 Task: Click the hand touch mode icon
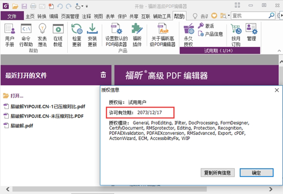point(78,6)
